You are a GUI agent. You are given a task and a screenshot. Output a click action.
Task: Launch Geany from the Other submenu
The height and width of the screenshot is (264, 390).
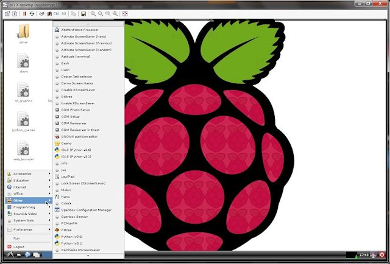88,144
